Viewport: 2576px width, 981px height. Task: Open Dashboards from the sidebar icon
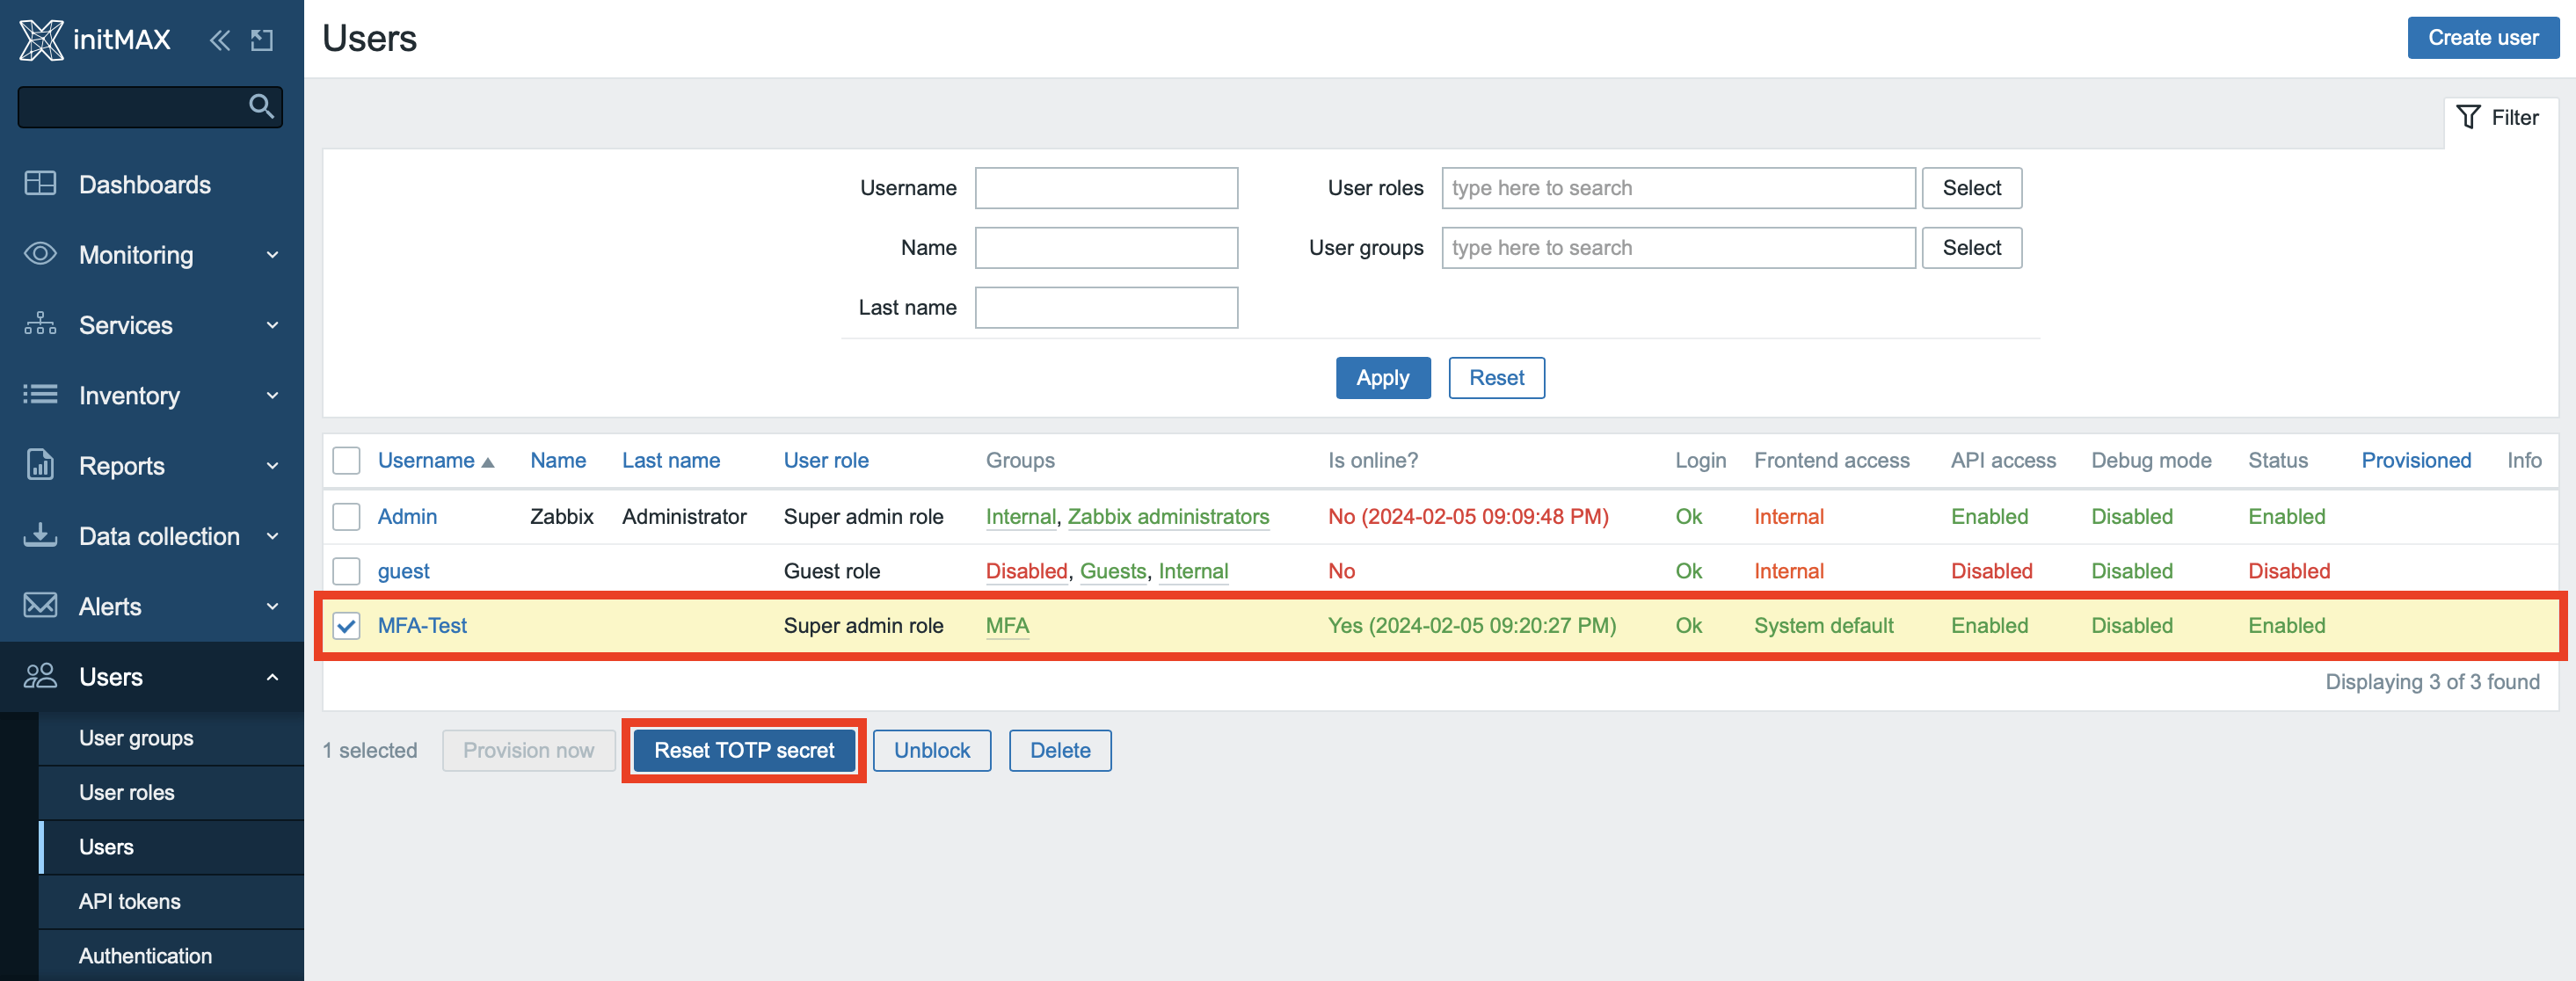40,184
